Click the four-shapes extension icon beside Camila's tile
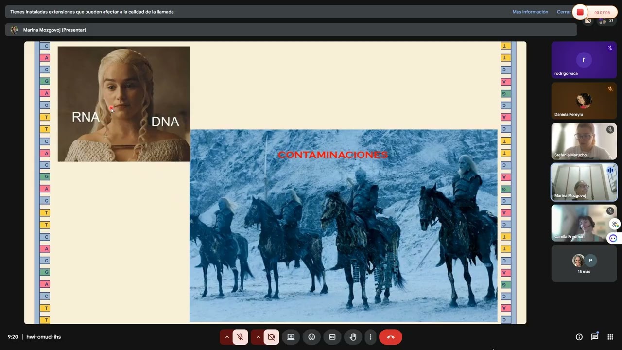 pos(615,224)
